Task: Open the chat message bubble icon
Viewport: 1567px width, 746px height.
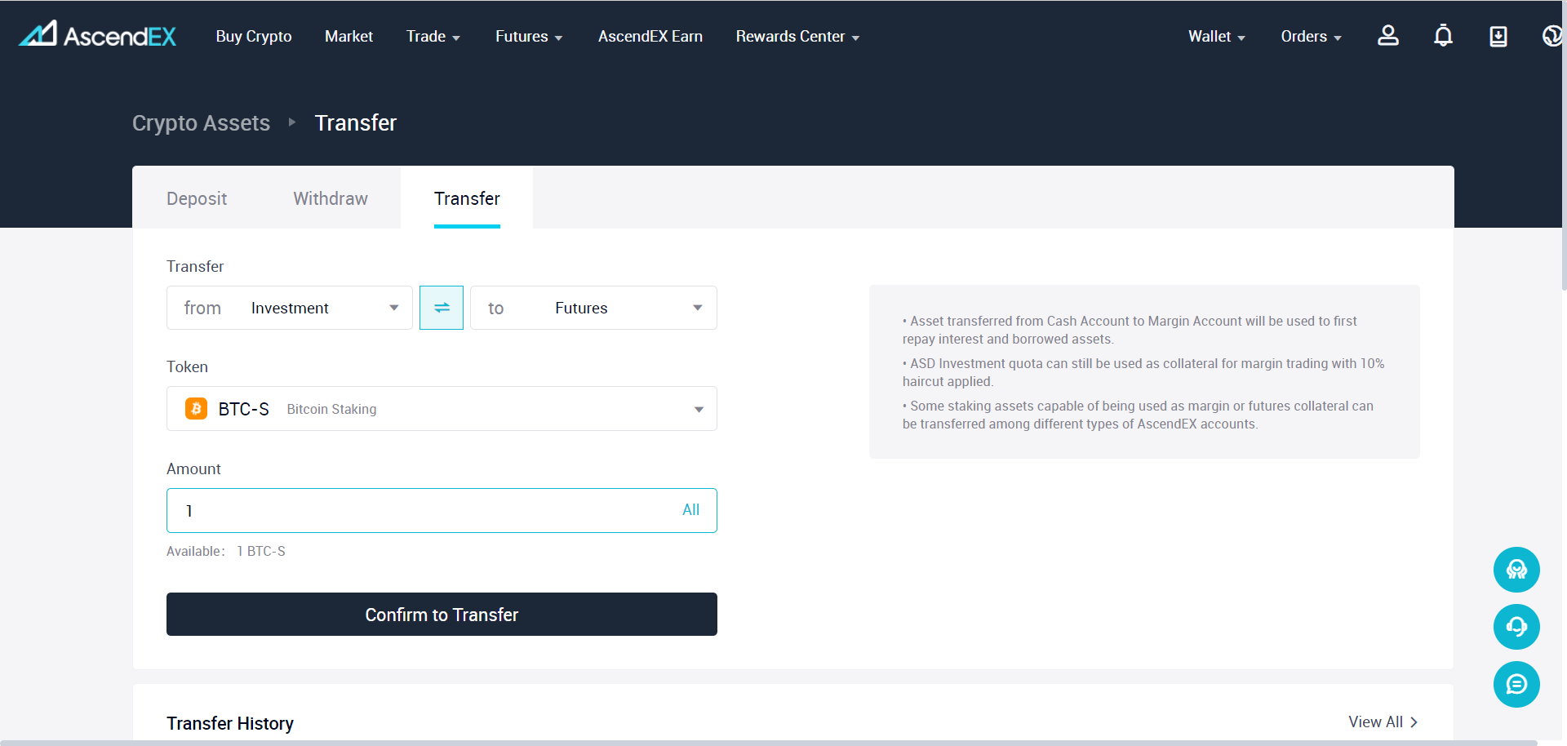Action: pos(1516,684)
